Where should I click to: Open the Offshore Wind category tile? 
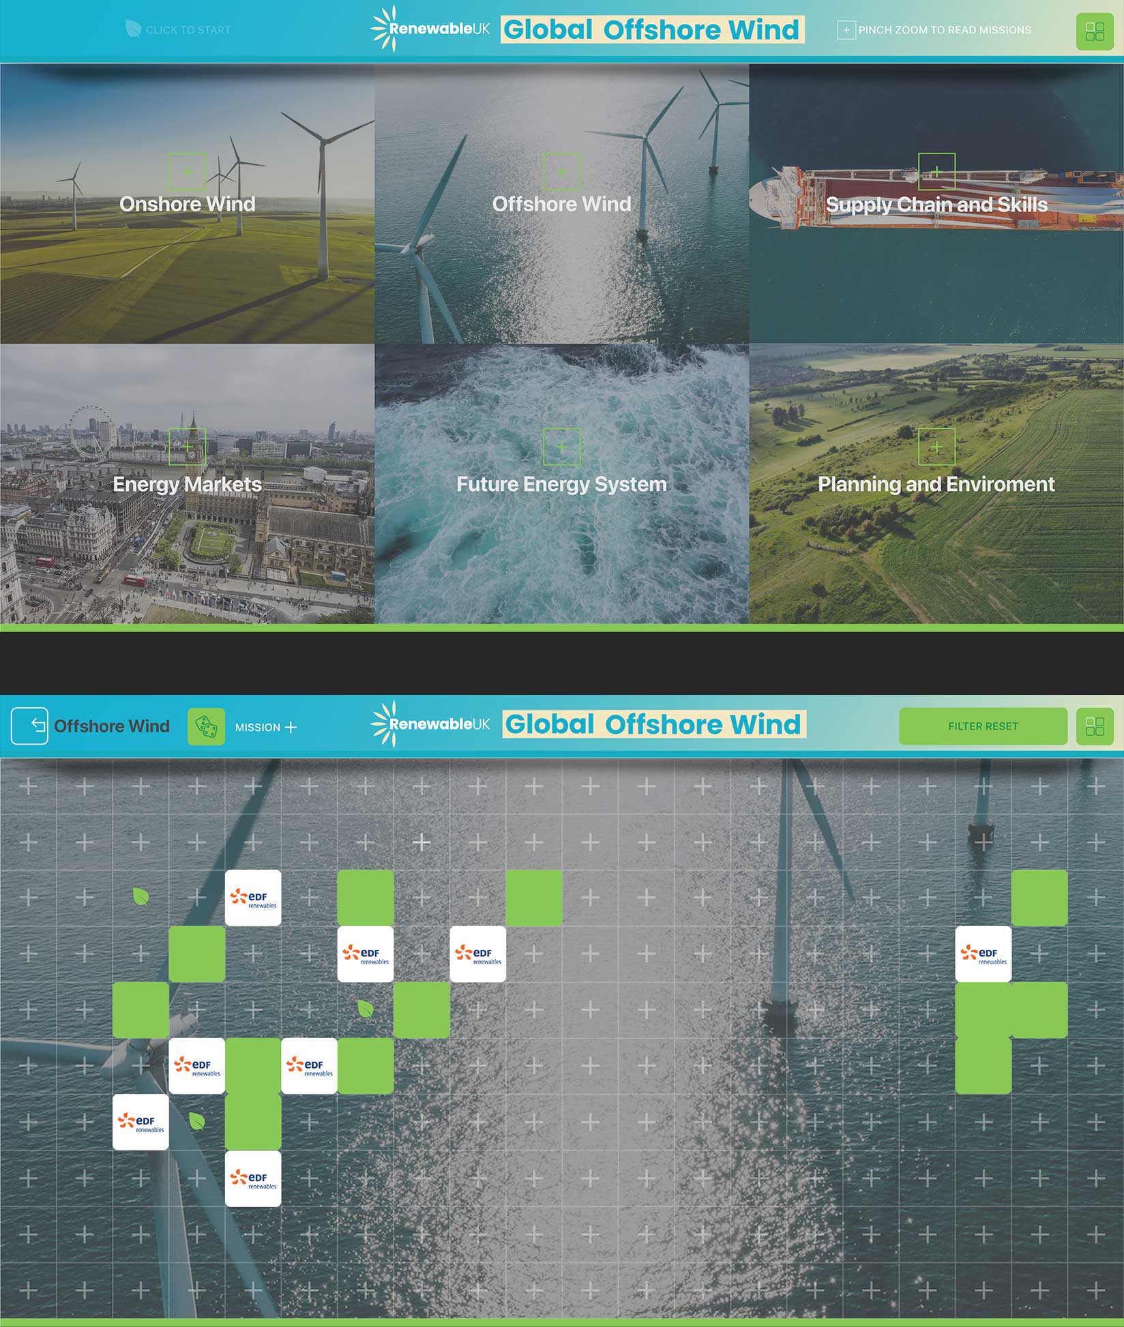point(561,204)
